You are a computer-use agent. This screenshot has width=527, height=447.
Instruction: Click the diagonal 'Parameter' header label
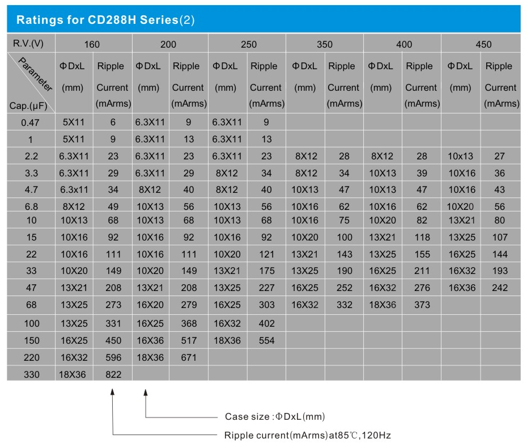35,74
